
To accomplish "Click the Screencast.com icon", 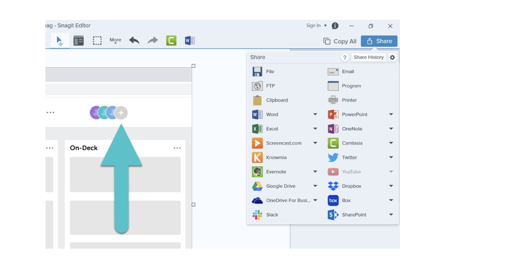I will click(257, 143).
